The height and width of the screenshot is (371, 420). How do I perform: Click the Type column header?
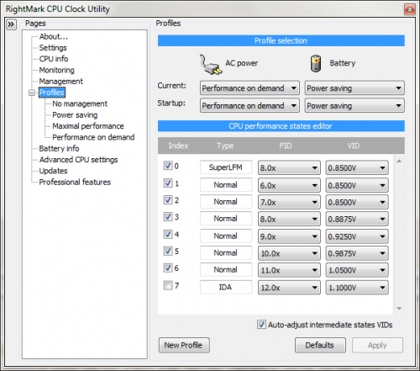pos(225,146)
